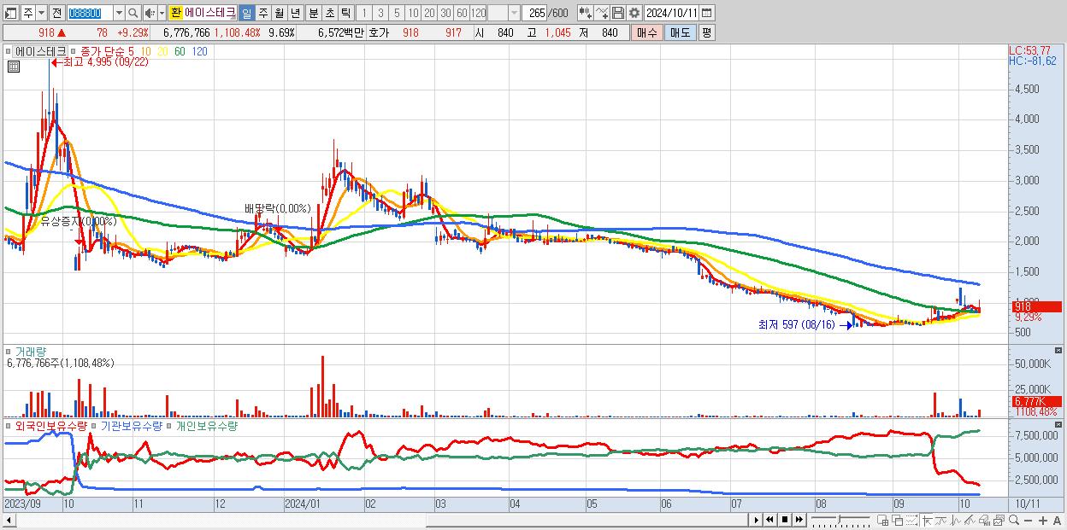Screen dimensions: 1067x530
Task: Click the 전 button by the code field
Action: tap(56, 13)
